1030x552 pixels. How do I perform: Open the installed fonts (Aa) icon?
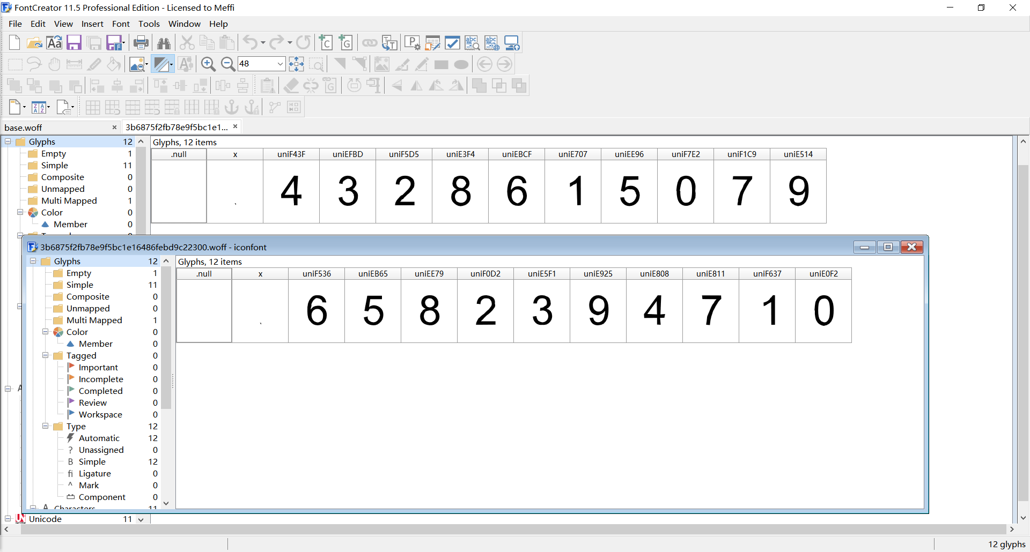[54, 42]
